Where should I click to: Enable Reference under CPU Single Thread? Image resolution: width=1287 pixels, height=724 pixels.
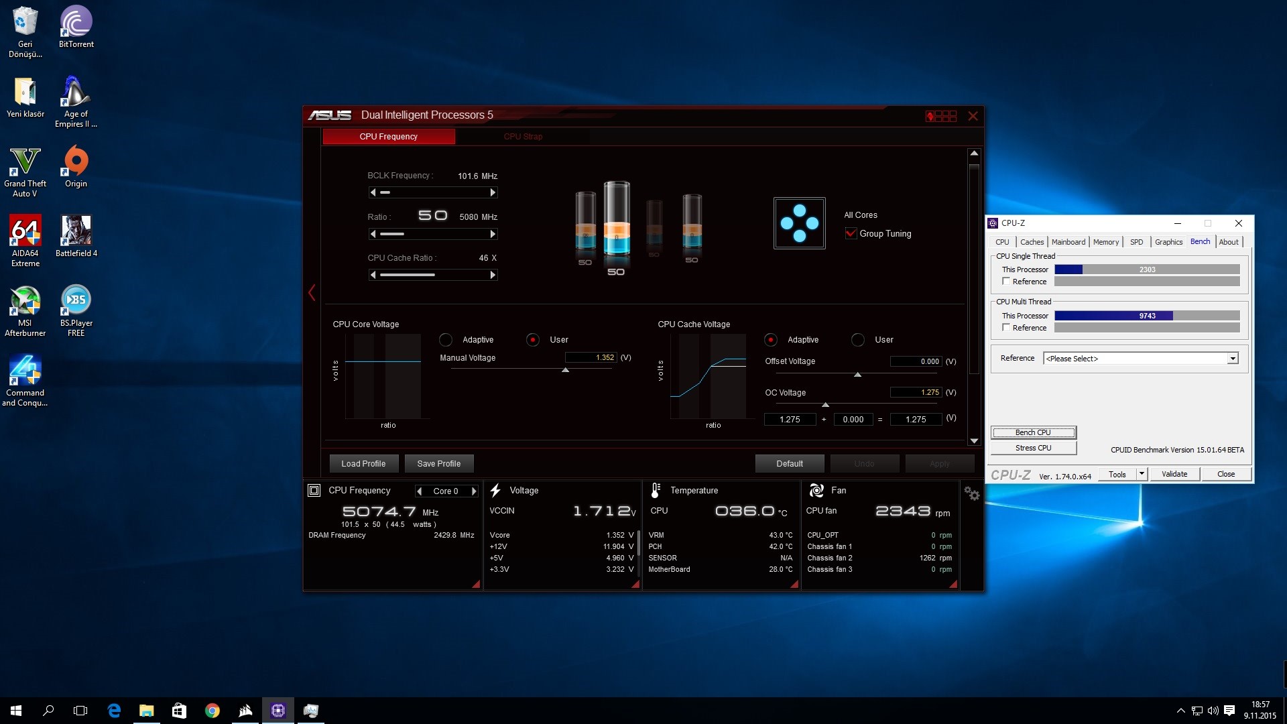point(1006,282)
